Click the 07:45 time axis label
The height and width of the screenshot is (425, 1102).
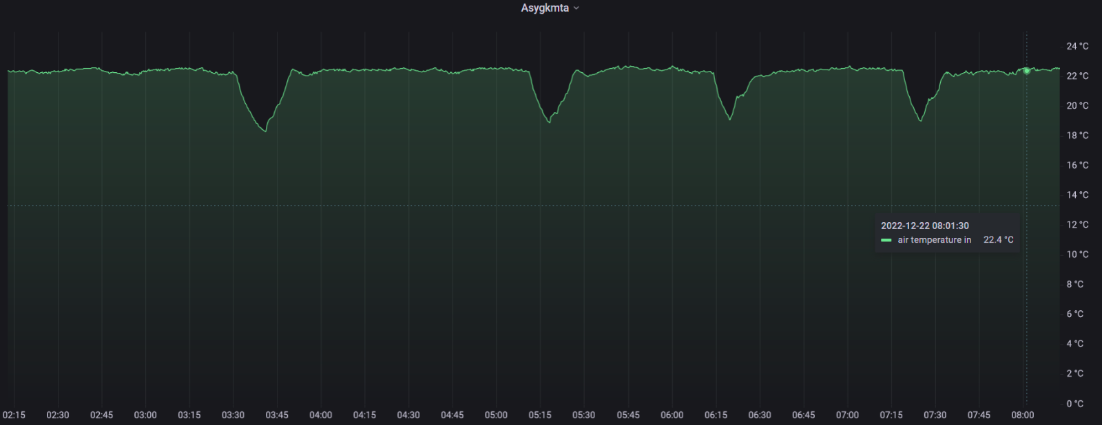click(x=979, y=415)
